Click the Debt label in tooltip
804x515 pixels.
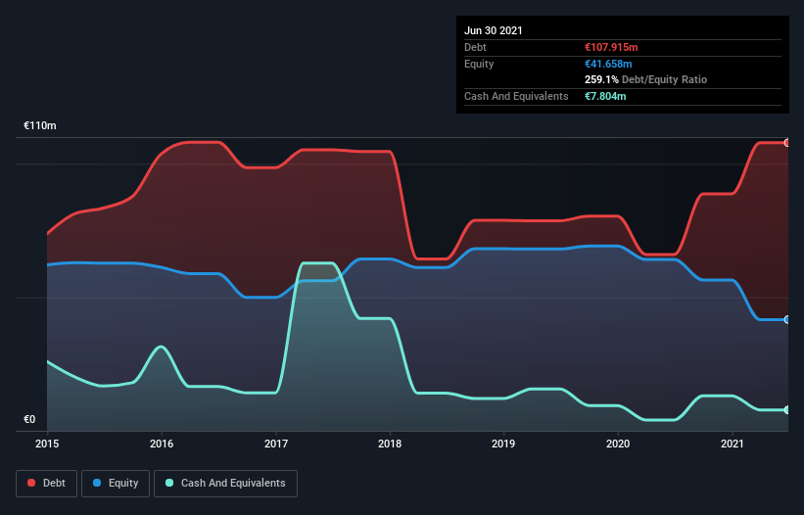point(475,47)
